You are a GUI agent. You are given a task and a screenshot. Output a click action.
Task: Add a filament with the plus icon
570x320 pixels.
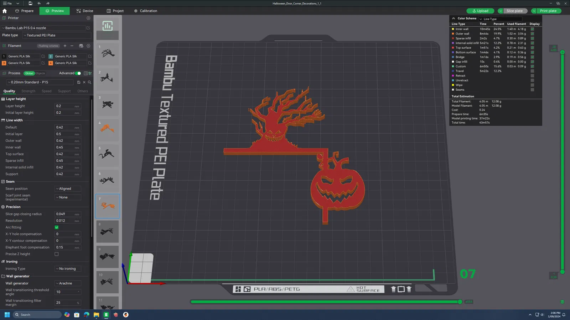[65, 46]
